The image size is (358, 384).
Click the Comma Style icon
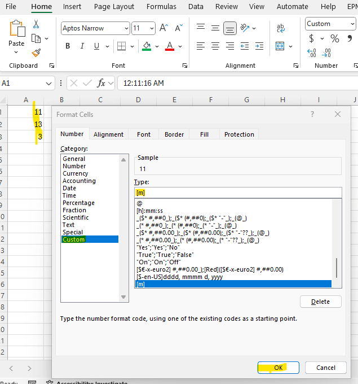(350, 38)
